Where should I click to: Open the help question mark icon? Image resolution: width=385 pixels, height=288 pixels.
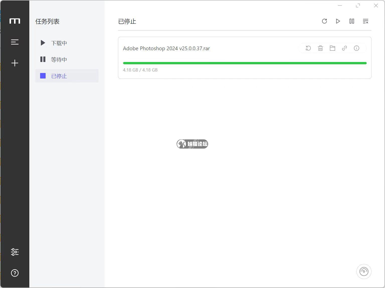15,273
